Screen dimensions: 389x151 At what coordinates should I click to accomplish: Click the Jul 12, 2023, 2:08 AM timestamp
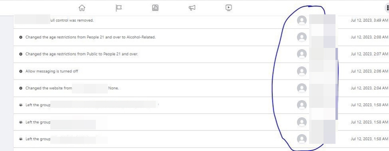(370, 37)
